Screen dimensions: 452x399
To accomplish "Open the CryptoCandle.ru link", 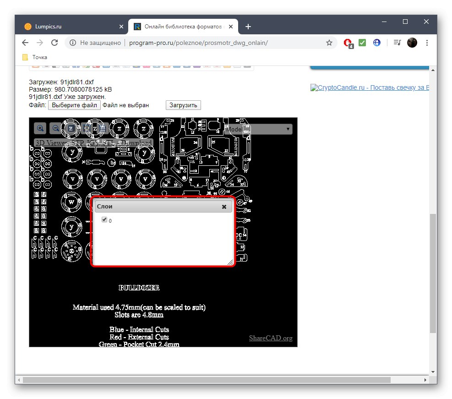I will coord(370,87).
